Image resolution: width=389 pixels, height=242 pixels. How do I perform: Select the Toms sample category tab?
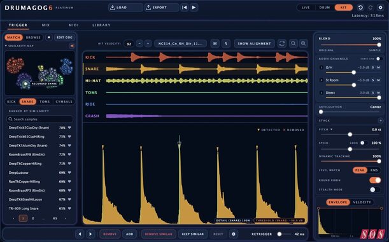[45, 102]
